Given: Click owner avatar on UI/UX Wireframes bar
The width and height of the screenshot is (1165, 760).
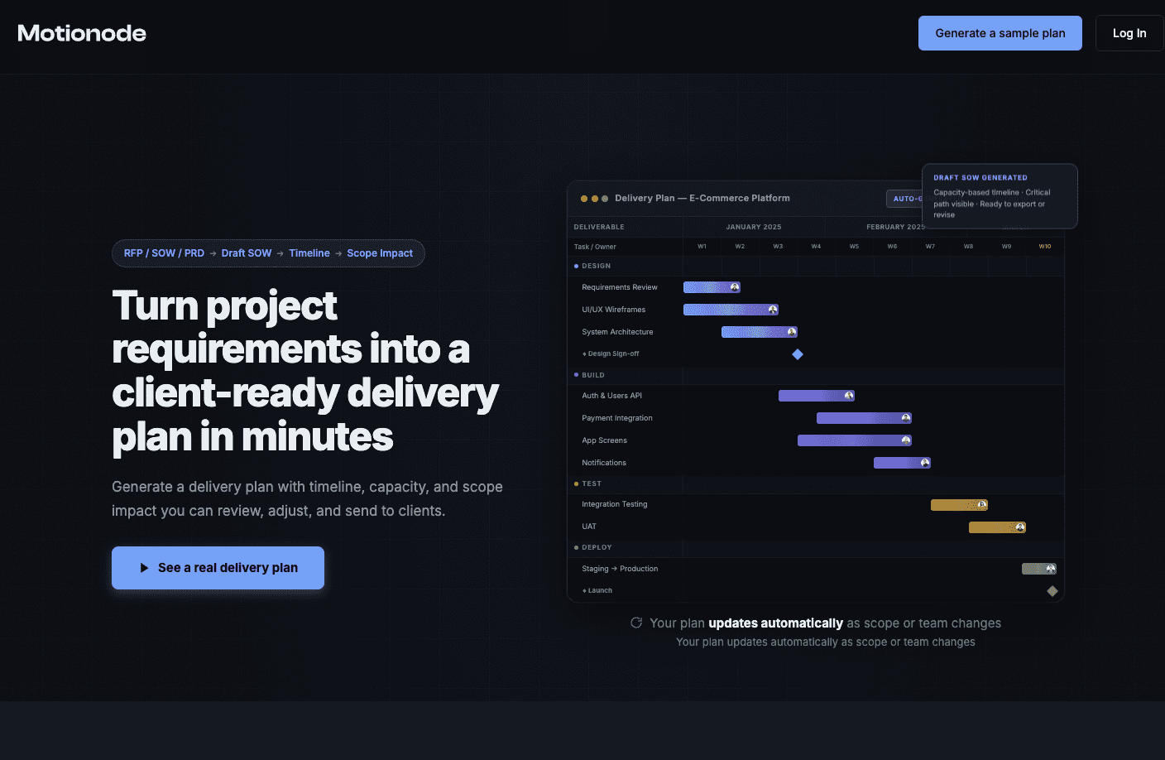Looking at the screenshot, I should [773, 310].
